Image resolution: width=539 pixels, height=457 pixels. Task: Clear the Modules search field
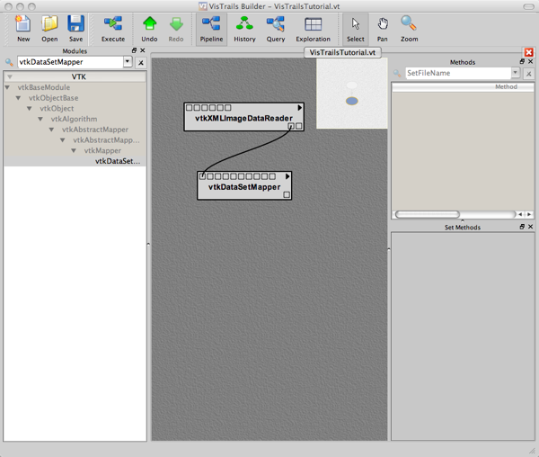click(141, 63)
